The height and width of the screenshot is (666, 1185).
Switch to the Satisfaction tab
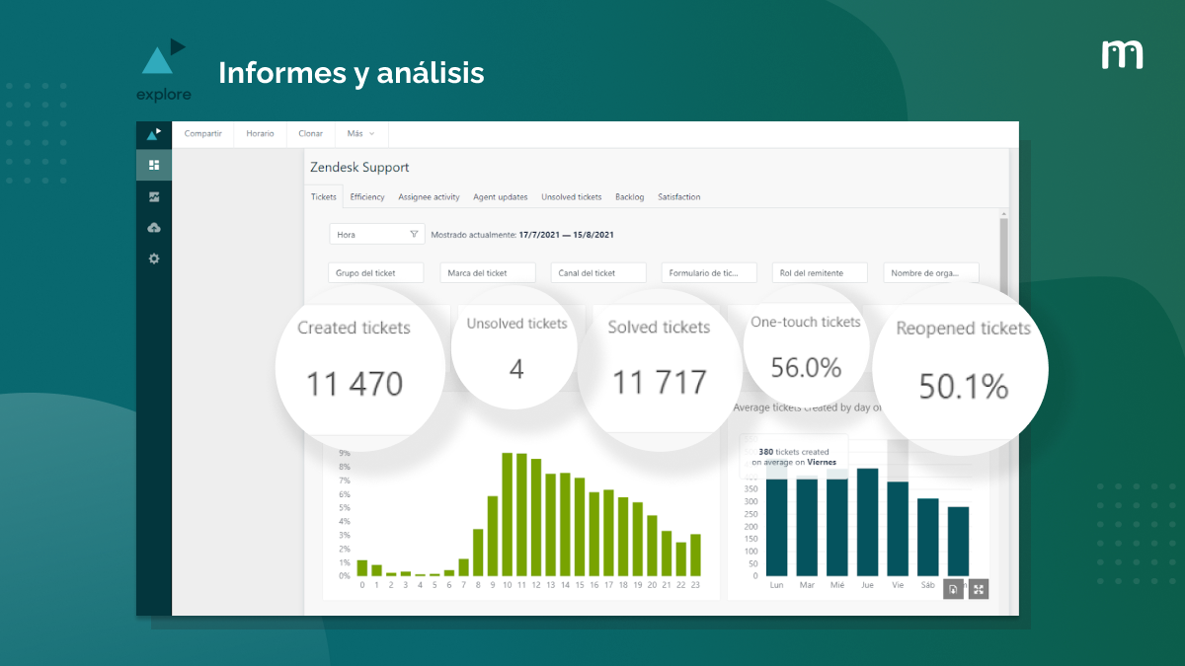[x=679, y=197]
